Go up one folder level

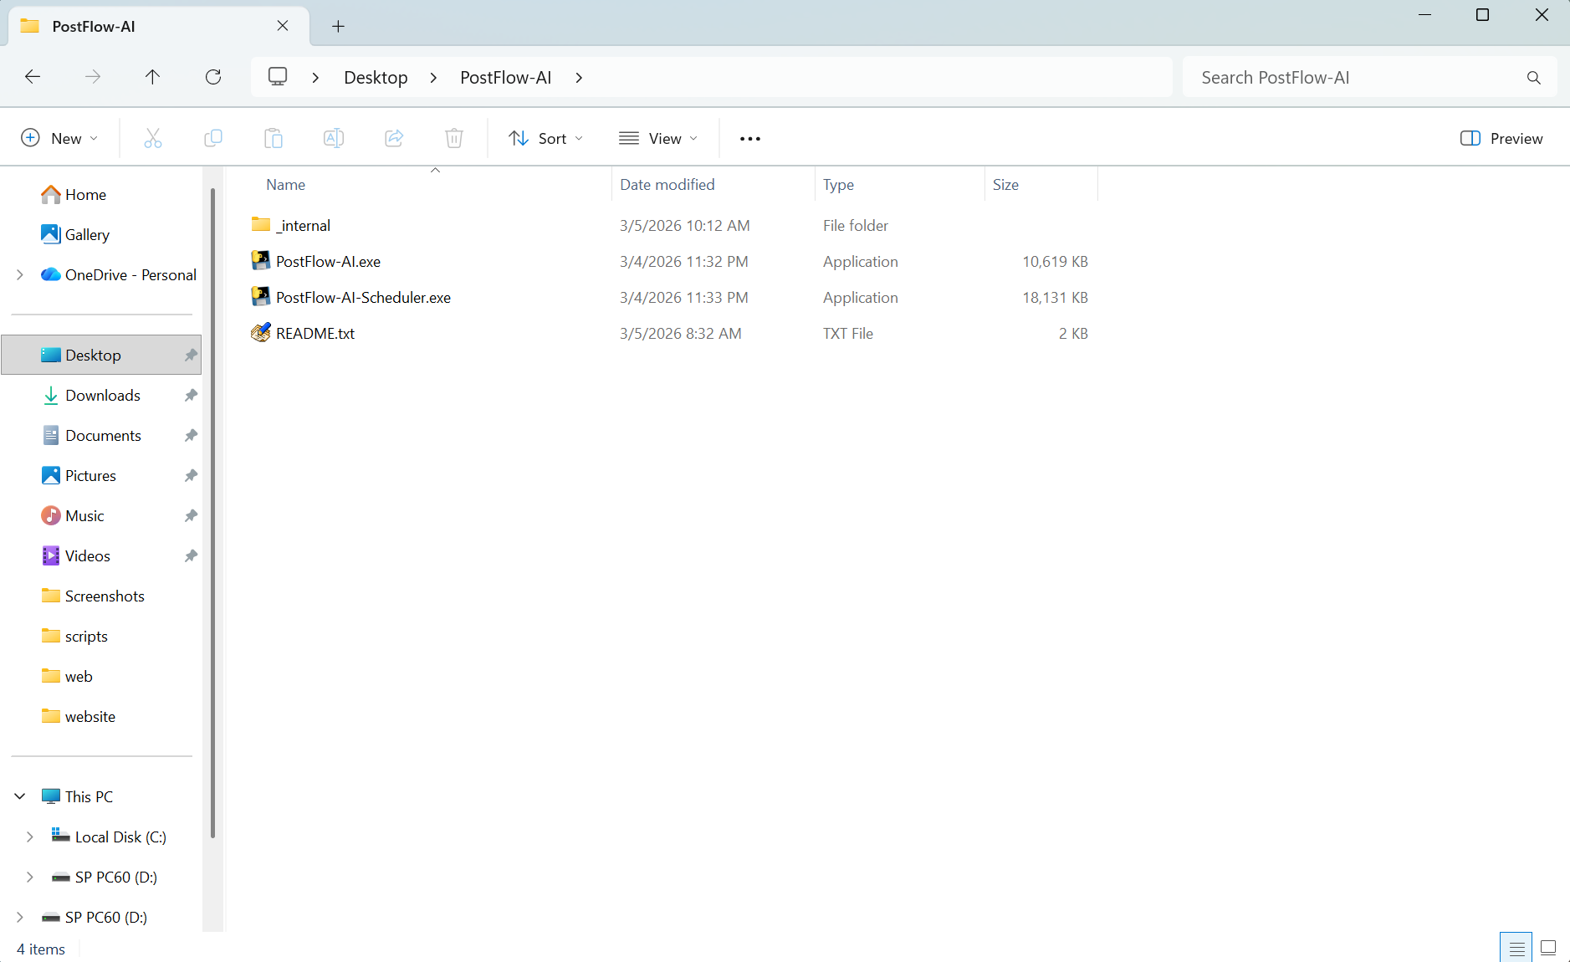tap(153, 77)
